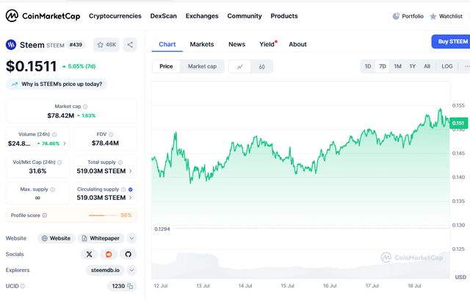Image resolution: width=470 pixels, height=300 pixels.
Task: Copy the UCID 1230 value
Action: tap(130, 286)
